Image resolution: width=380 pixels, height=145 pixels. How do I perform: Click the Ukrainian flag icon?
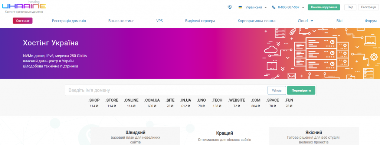240,7
